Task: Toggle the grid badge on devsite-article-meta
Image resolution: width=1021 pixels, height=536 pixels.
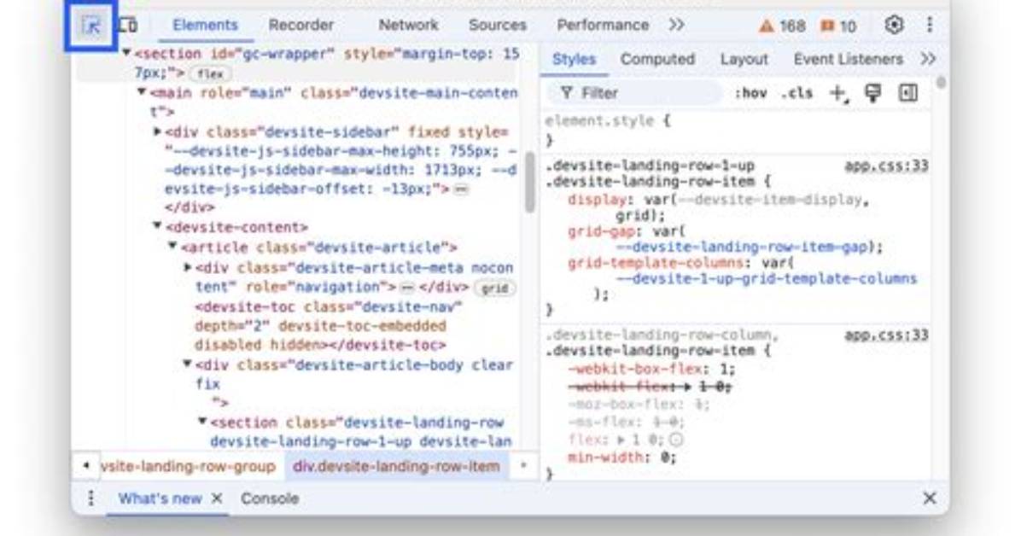Action: tap(494, 288)
